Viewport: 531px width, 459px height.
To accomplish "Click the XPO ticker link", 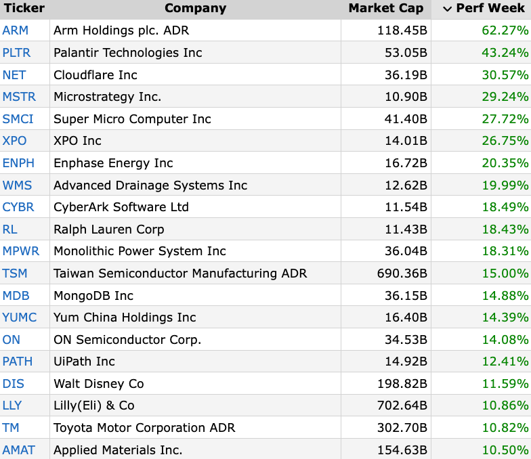I will pos(15,141).
